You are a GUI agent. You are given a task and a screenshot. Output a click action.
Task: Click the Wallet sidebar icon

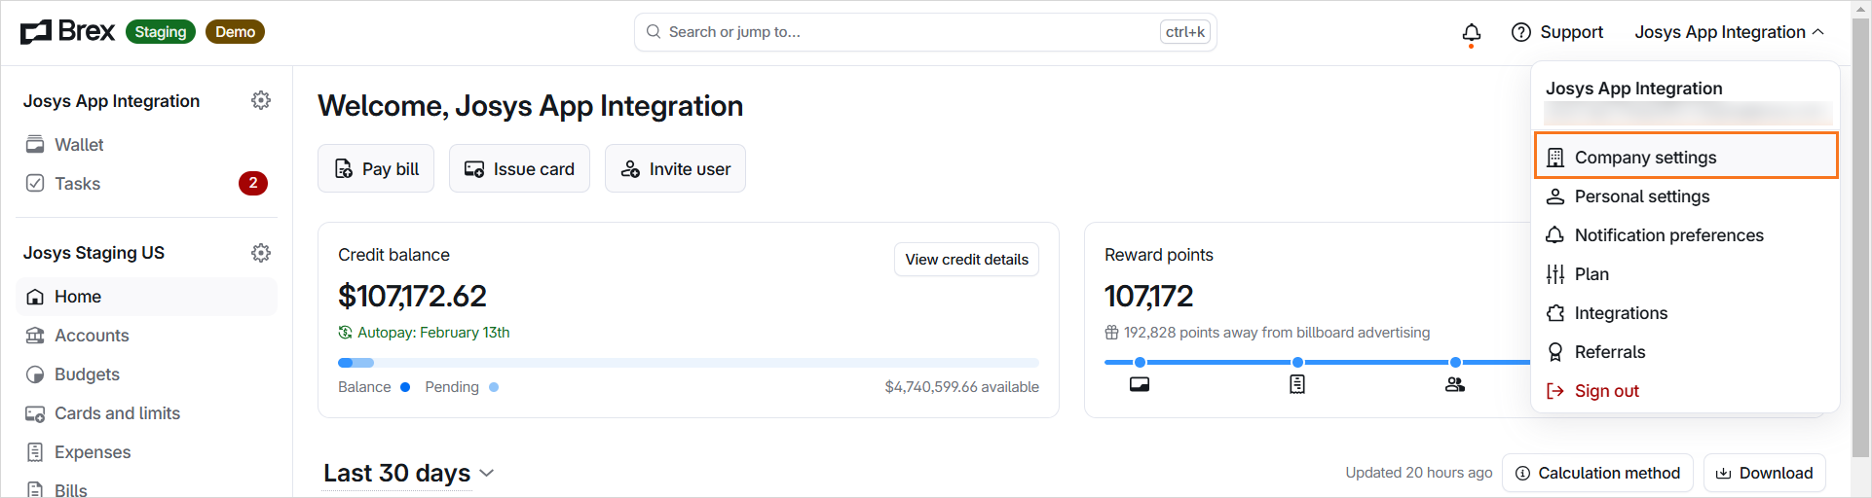[35, 145]
